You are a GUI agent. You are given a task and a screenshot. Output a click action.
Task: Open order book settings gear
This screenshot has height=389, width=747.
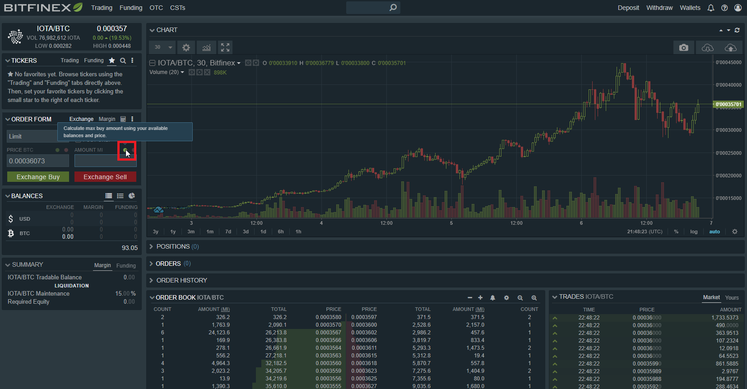point(506,298)
